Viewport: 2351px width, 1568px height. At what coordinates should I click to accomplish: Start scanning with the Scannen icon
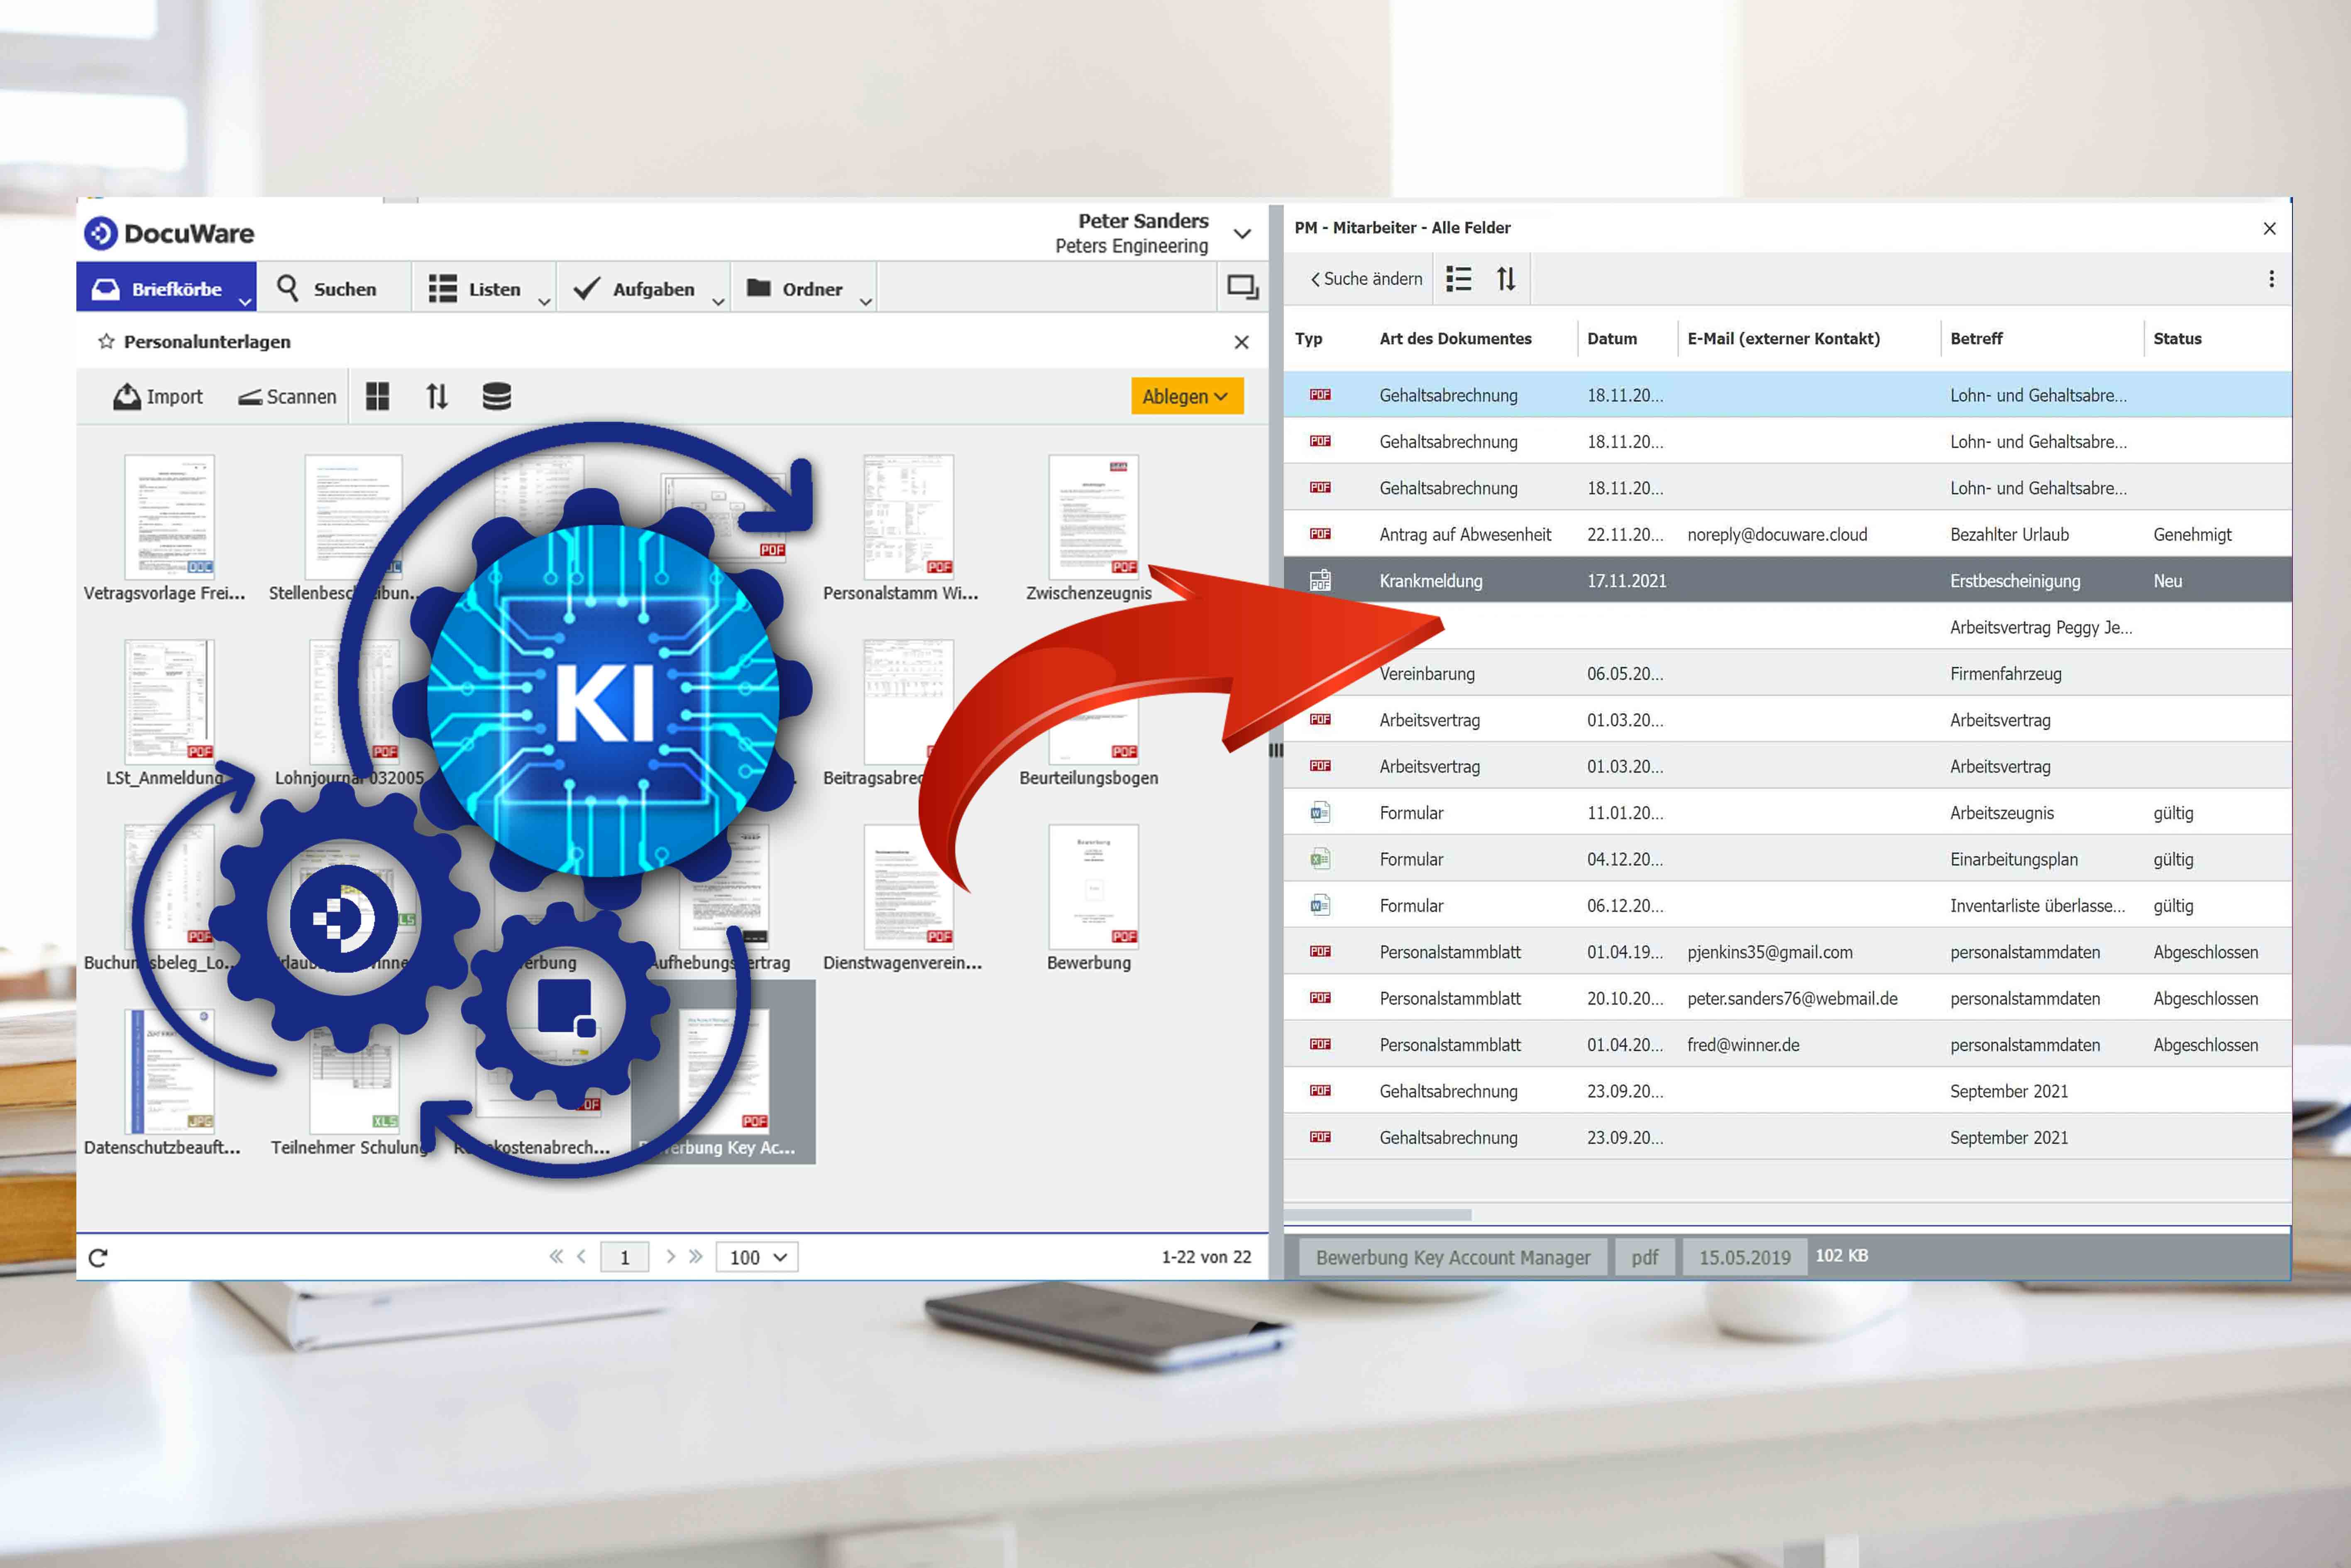[x=250, y=398]
